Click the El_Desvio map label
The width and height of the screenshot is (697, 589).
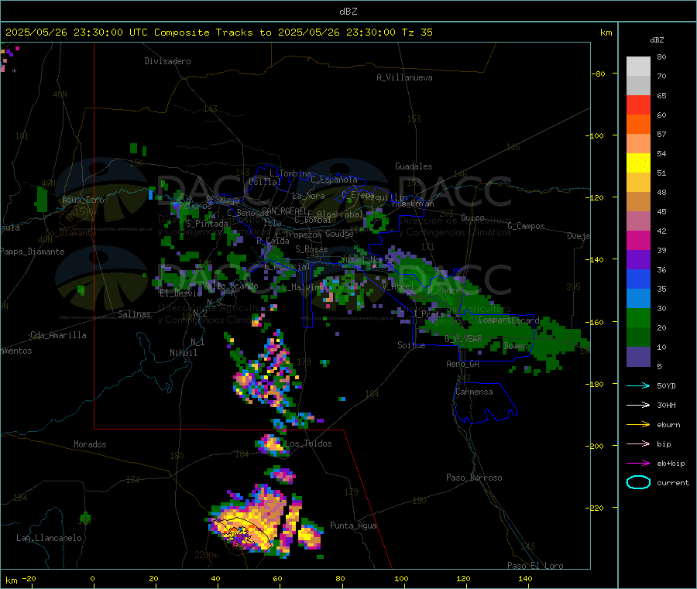(x=181, y=293)
